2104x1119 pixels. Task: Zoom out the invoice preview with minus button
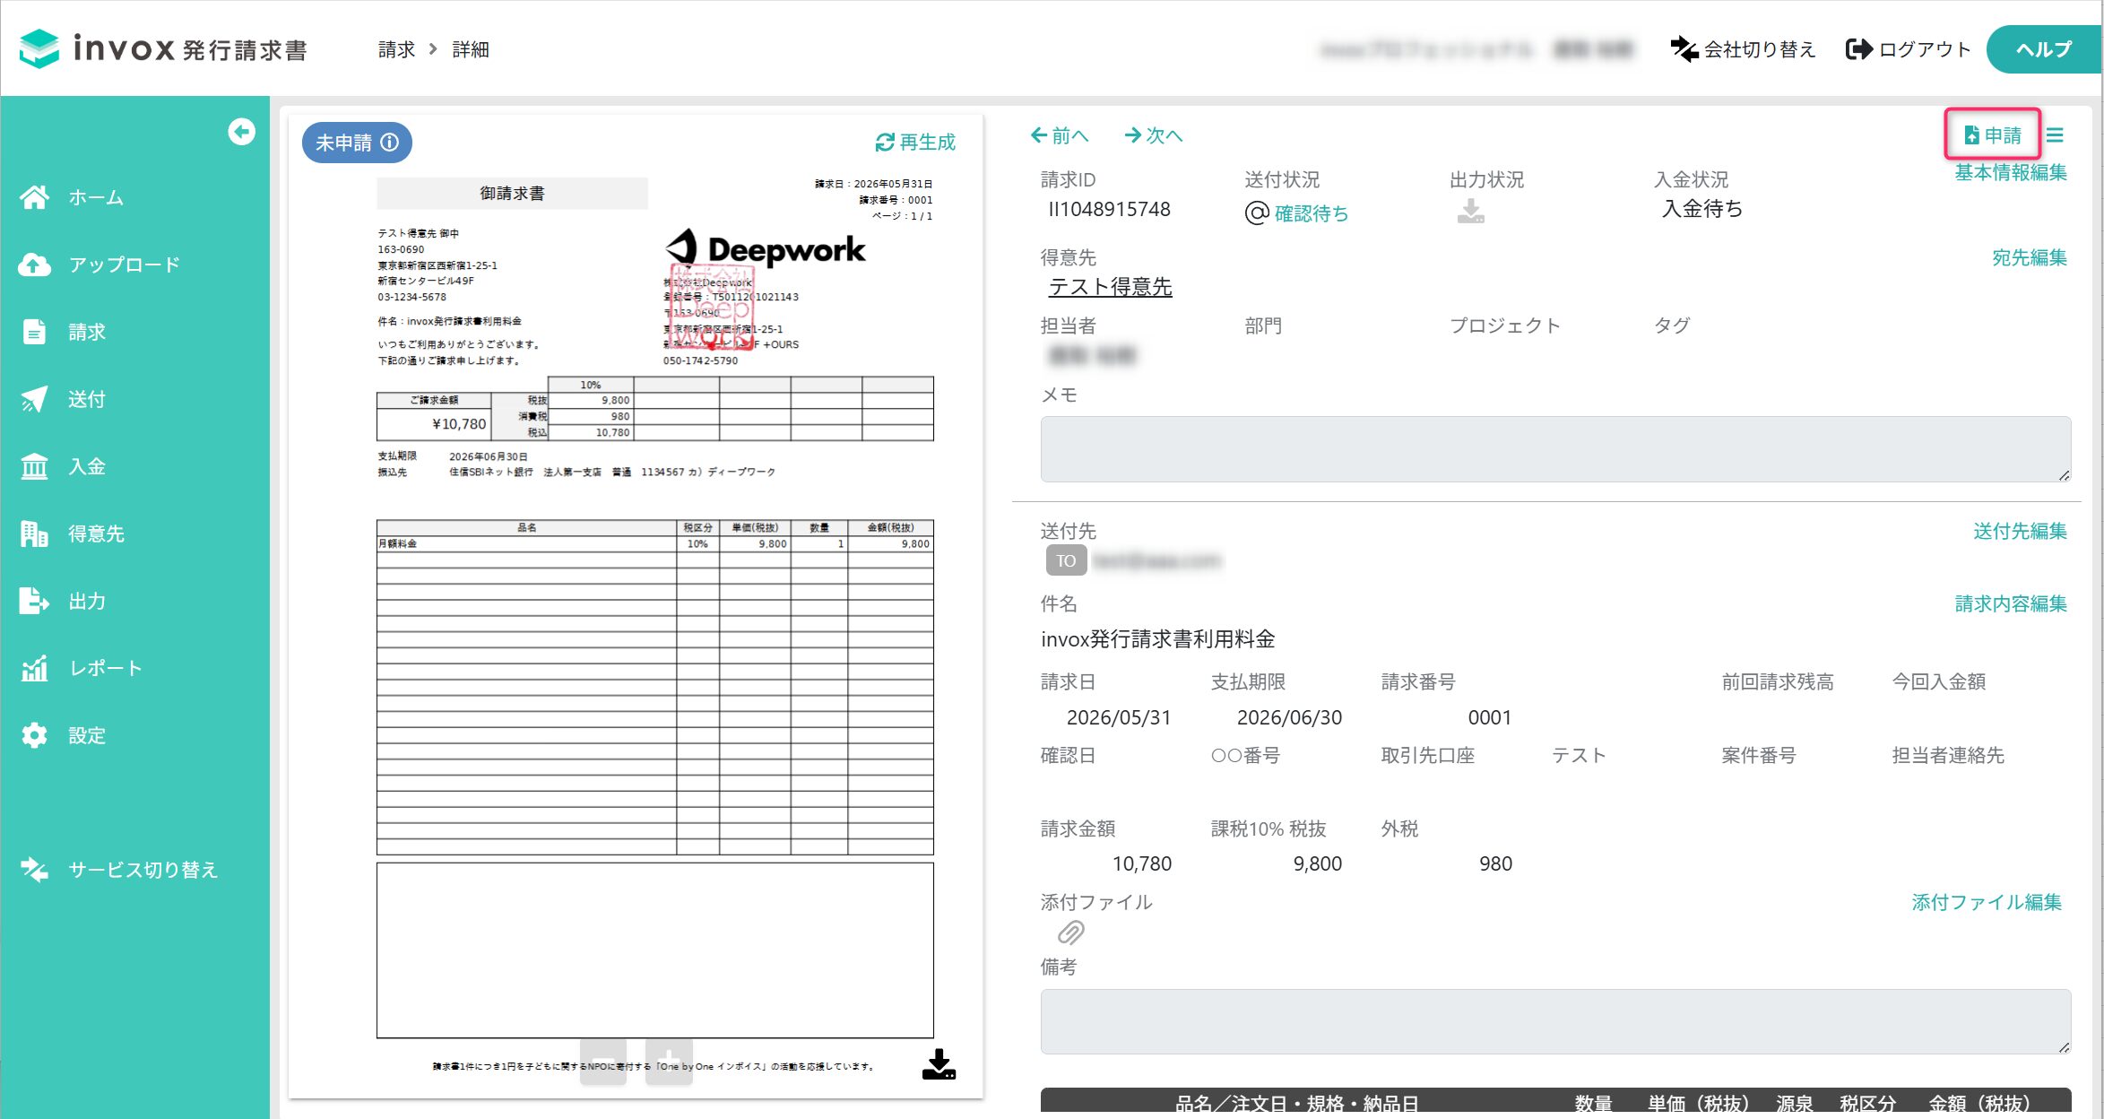click(x=603, y=1062)
